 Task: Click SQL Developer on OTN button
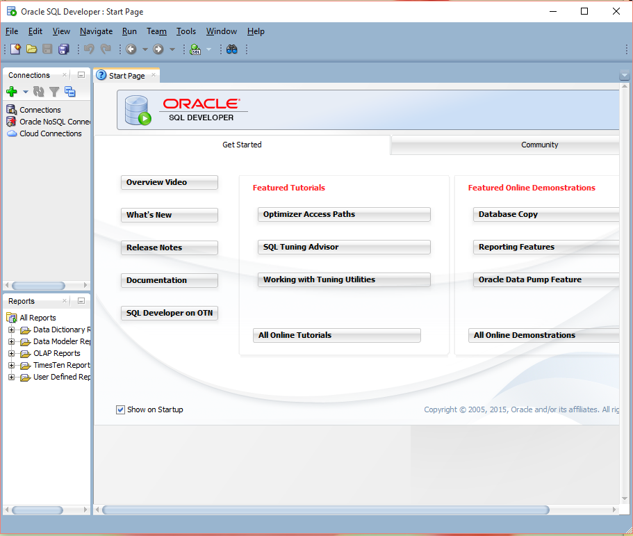pyautogui.click(x=169, y=313)
